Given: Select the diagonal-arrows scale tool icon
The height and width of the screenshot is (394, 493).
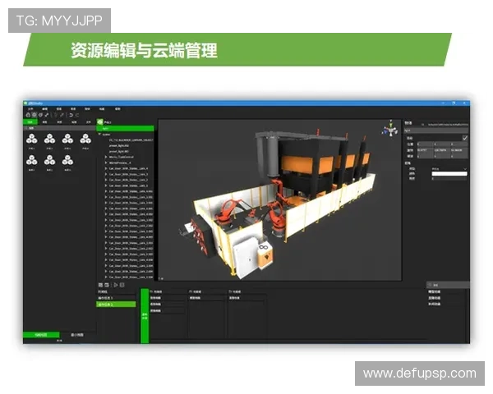Looking at the screenshot, I should (47, 115).
